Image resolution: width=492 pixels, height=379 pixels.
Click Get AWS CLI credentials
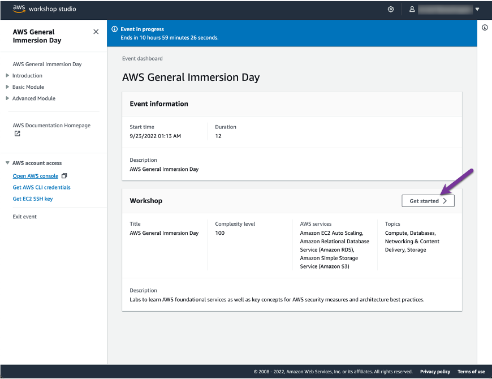[x=41, y=187]
